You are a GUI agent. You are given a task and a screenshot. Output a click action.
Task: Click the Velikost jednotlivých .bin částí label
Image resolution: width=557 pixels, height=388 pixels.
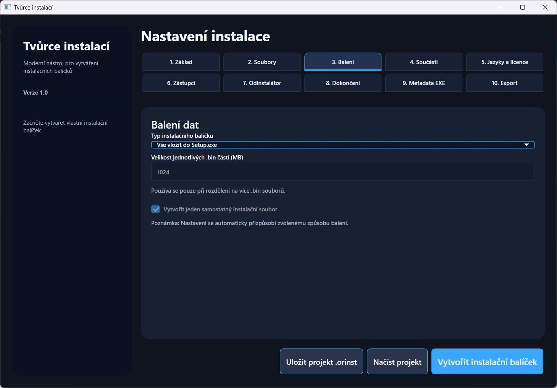pos(197,158)
